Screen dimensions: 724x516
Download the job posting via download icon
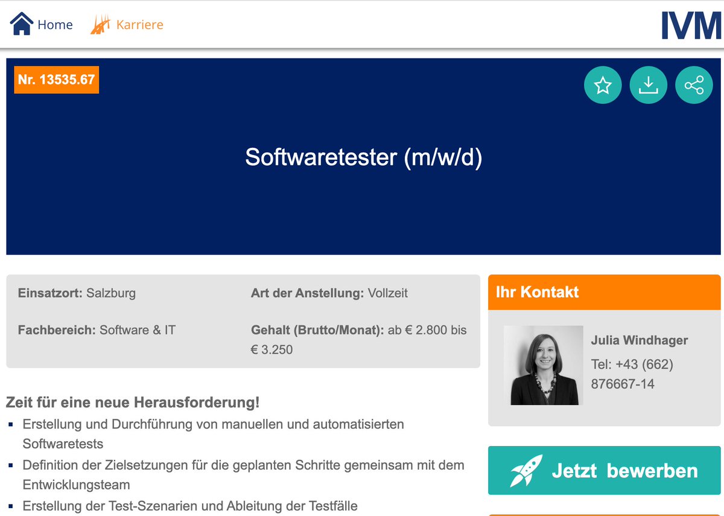click(649, 85)
